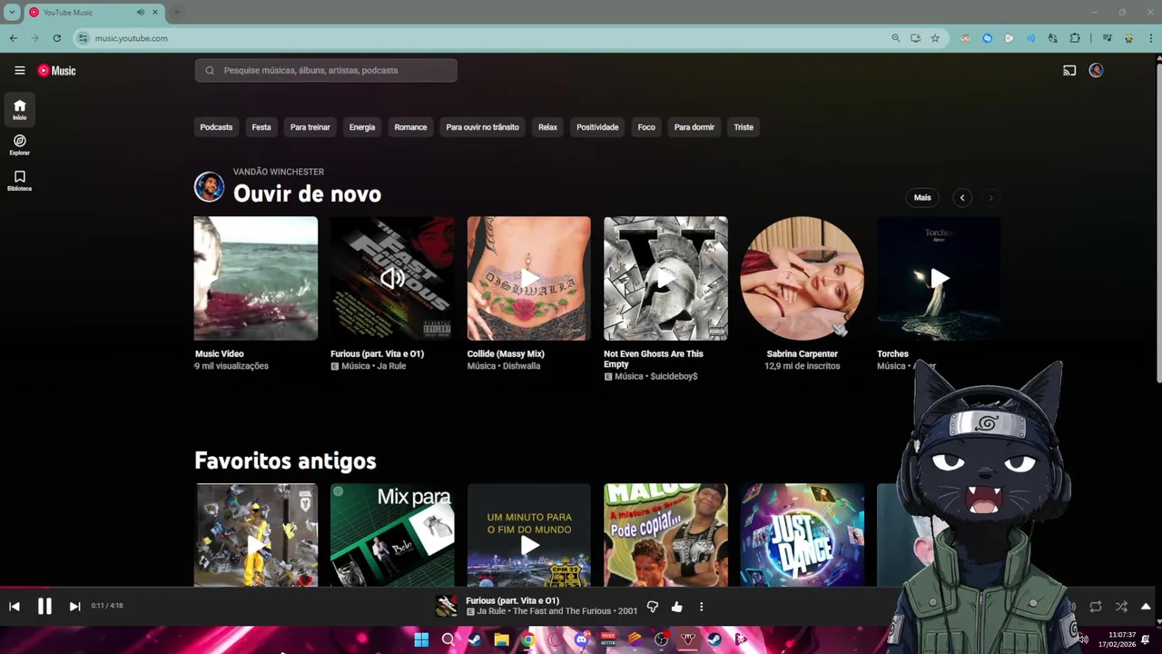Open Chrome media controls icon
This screenshot has width=1162, height=654.
click(x=1107, y=38)
